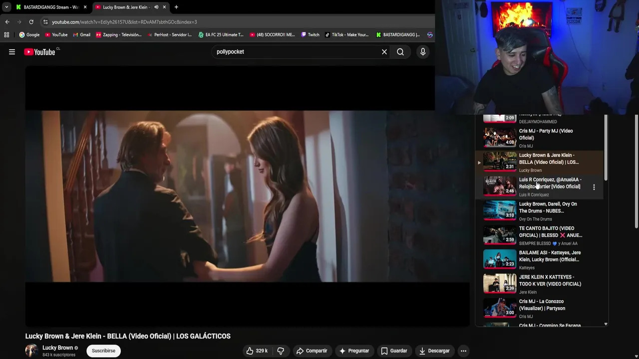Like the video (329 k)
Image resolution: width=639 pixels, height=359 pixels.
[x=257, y=351]
